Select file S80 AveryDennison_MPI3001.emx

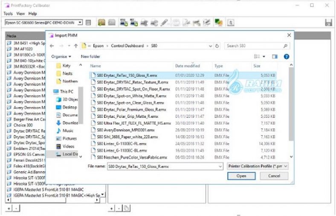183,130
